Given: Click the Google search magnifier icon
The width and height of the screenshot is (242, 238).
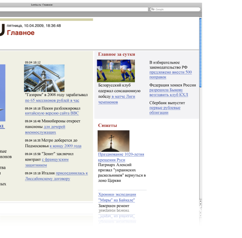Looking at the screenshot, I should click(153, 9).
